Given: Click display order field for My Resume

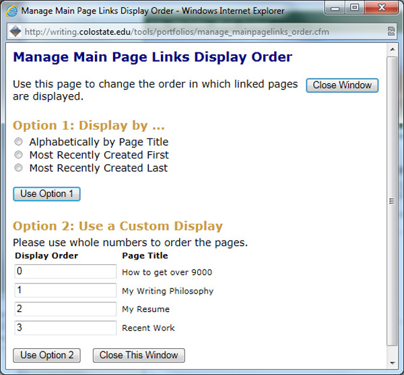Looking at the screenshot, I should coord(65,309).
